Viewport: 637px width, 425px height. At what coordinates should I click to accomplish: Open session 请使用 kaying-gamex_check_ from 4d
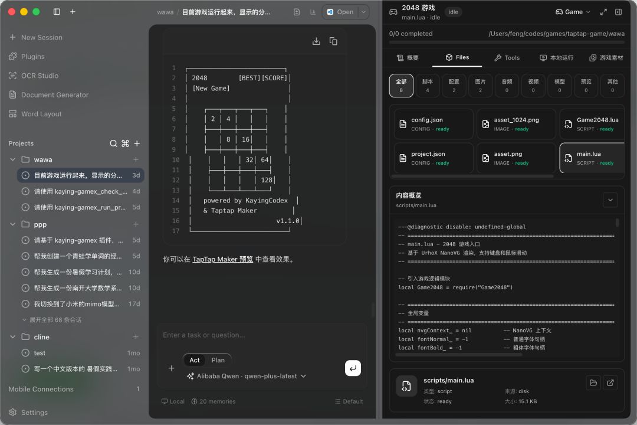[x=80, y=191]
